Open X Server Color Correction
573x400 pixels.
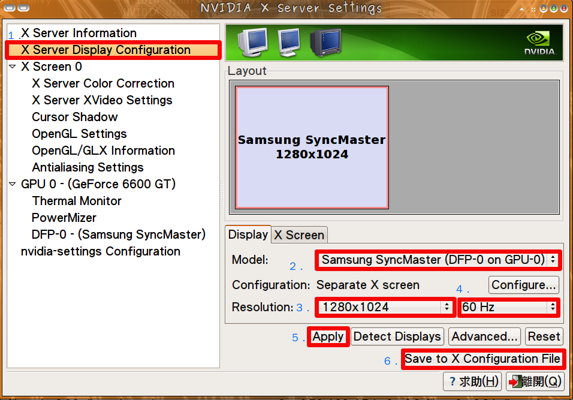tap(103, 83)
